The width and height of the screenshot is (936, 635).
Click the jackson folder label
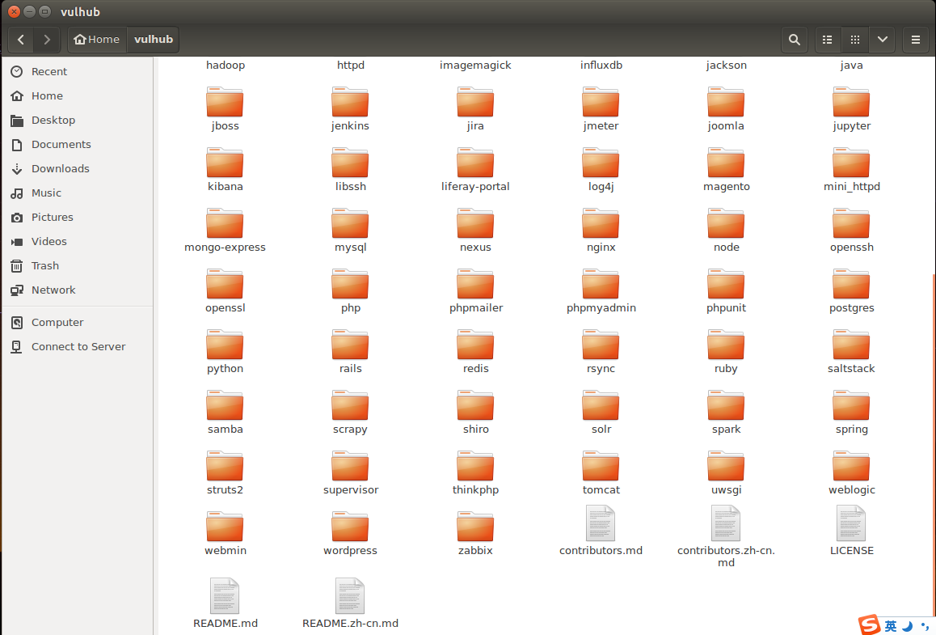coord(726,65)
